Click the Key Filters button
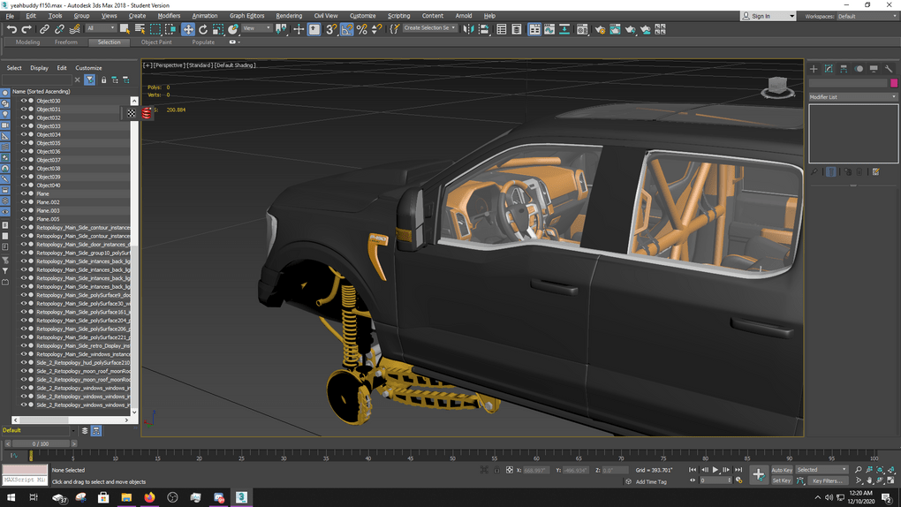The width and height of the screenshot is (901, 507). pyautogui.click(x=828, y=481)
